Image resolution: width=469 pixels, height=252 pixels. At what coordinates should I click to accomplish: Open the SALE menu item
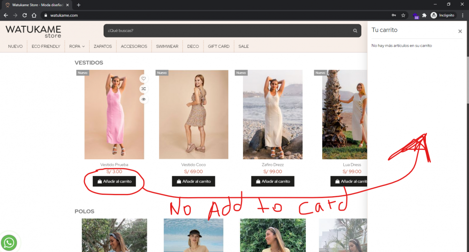(x=243, y=46)
